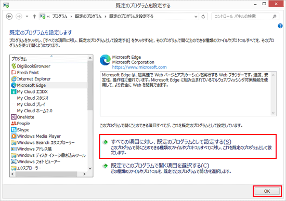Select the エクスプローラー icon
This screenshot has height=201, width=286.
14,168
